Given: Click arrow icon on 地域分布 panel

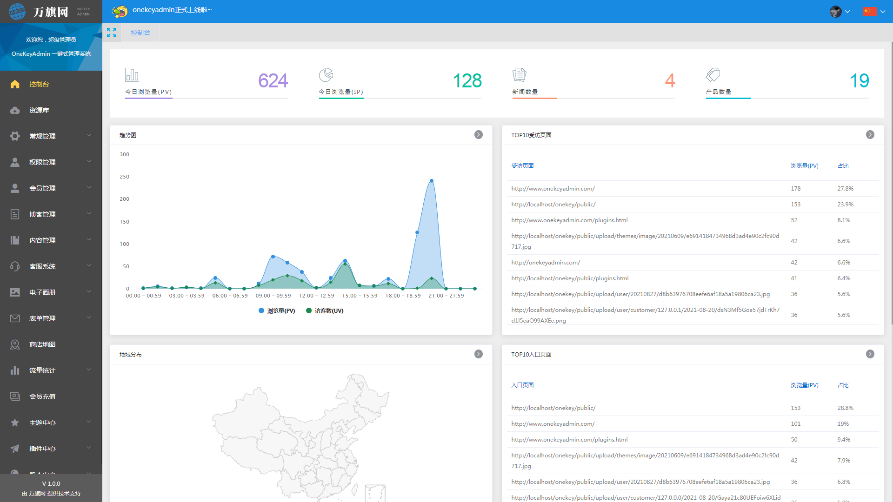Looking at the screenshot, I should point(478,354).
